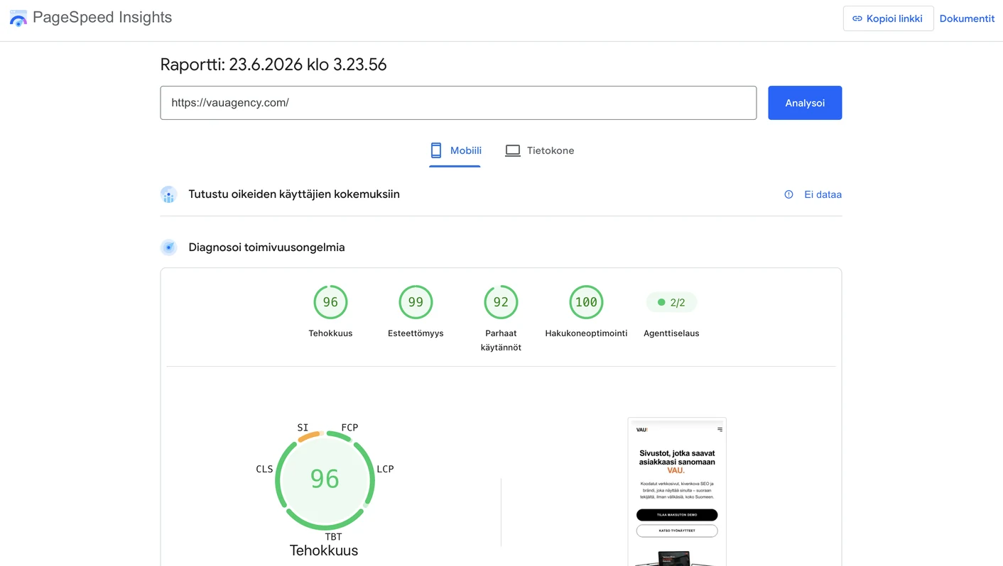Click the FCP segment label on the gauge
This screenshot has height=566, width=1003.
tap(349, 428)
